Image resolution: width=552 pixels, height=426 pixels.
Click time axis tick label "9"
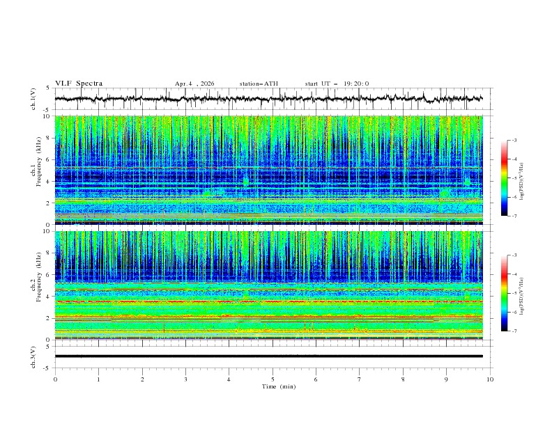coord(446,379)
